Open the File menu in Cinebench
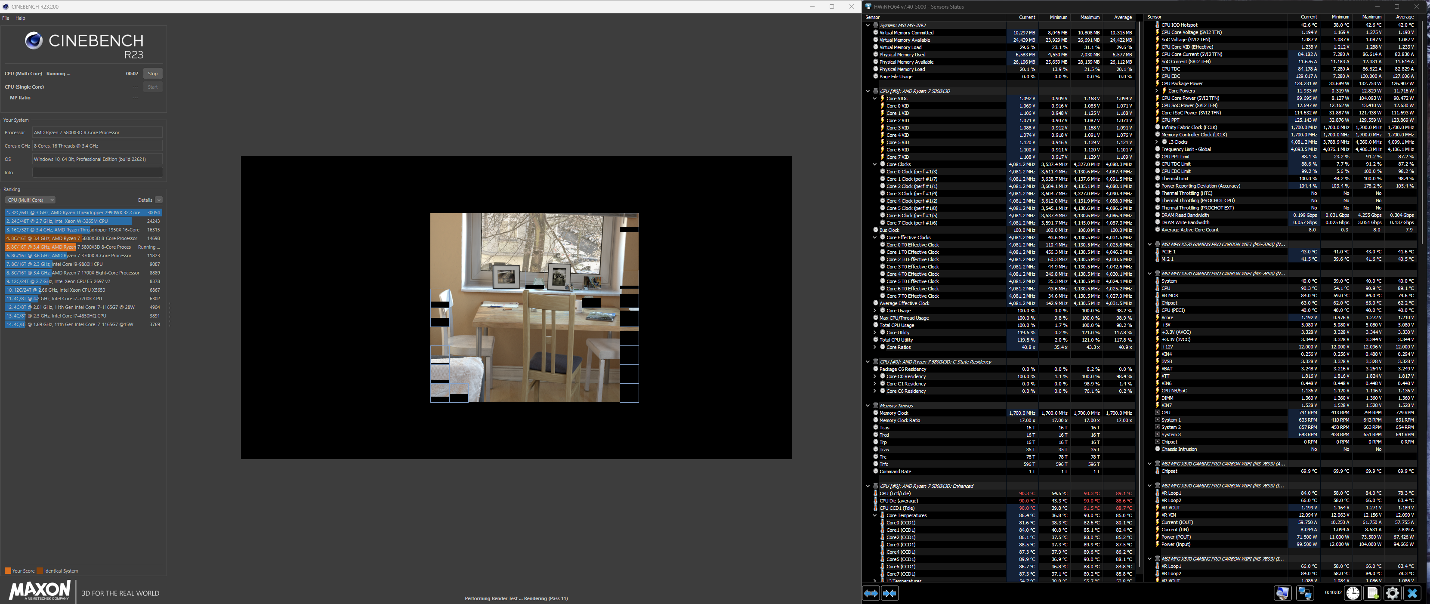The height and width of the screenshot is (604, 1430). coord(6,18)
